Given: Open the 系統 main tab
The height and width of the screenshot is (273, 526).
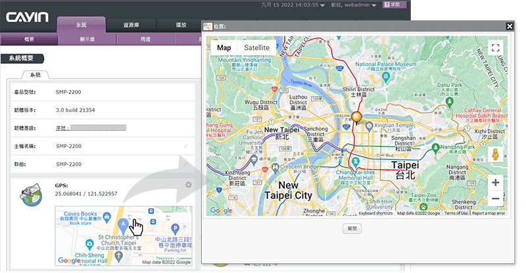Looking at the screenshot, I should [x=81, y=25].
